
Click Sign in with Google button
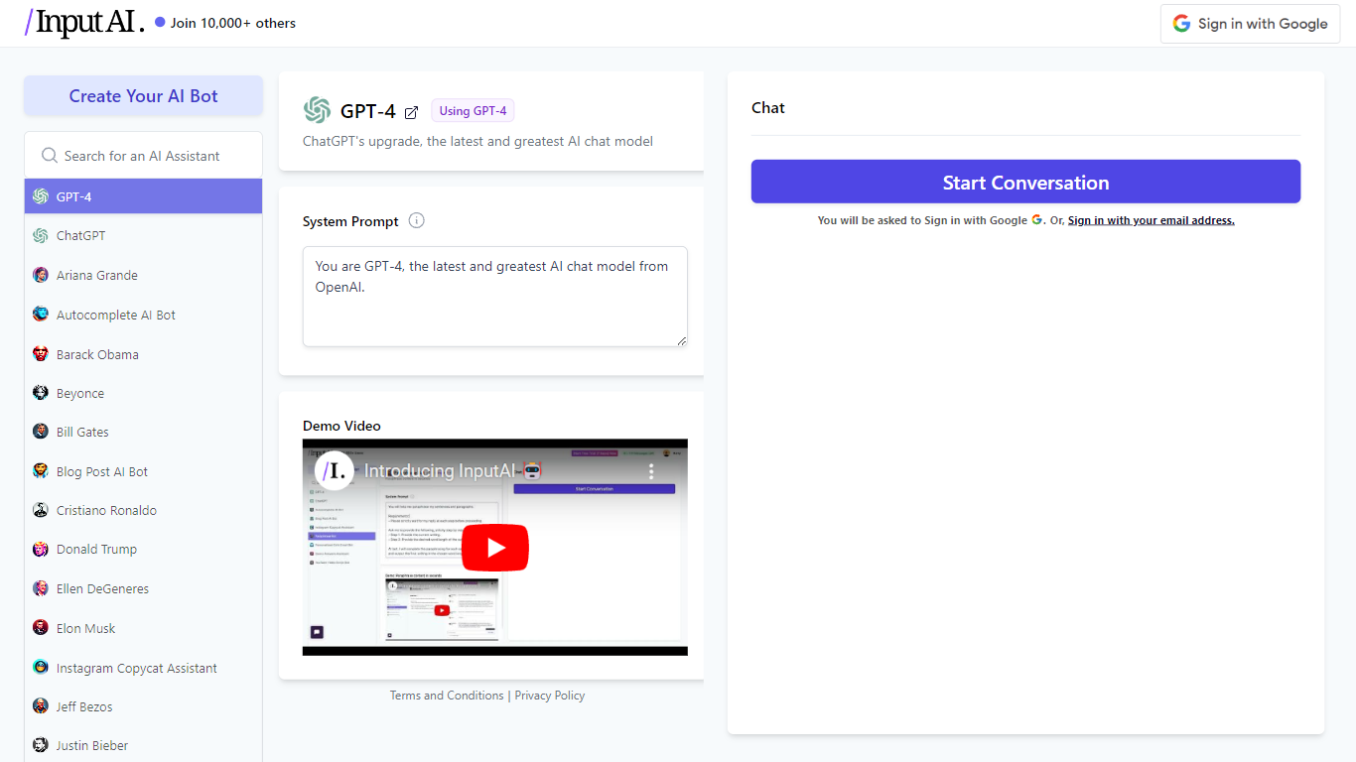[x=1251, y=24]
